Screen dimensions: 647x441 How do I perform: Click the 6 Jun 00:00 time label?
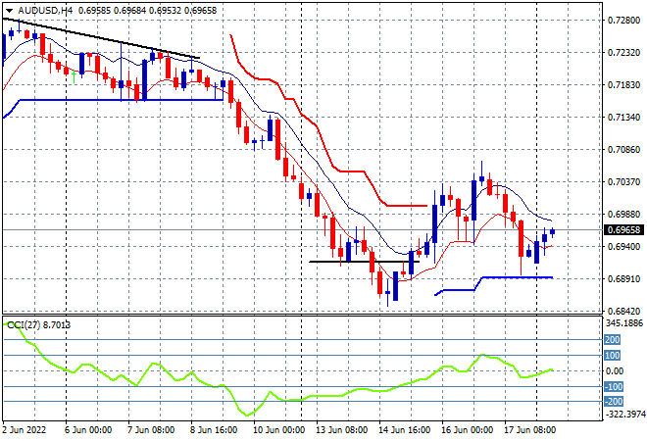pos(88,430)
